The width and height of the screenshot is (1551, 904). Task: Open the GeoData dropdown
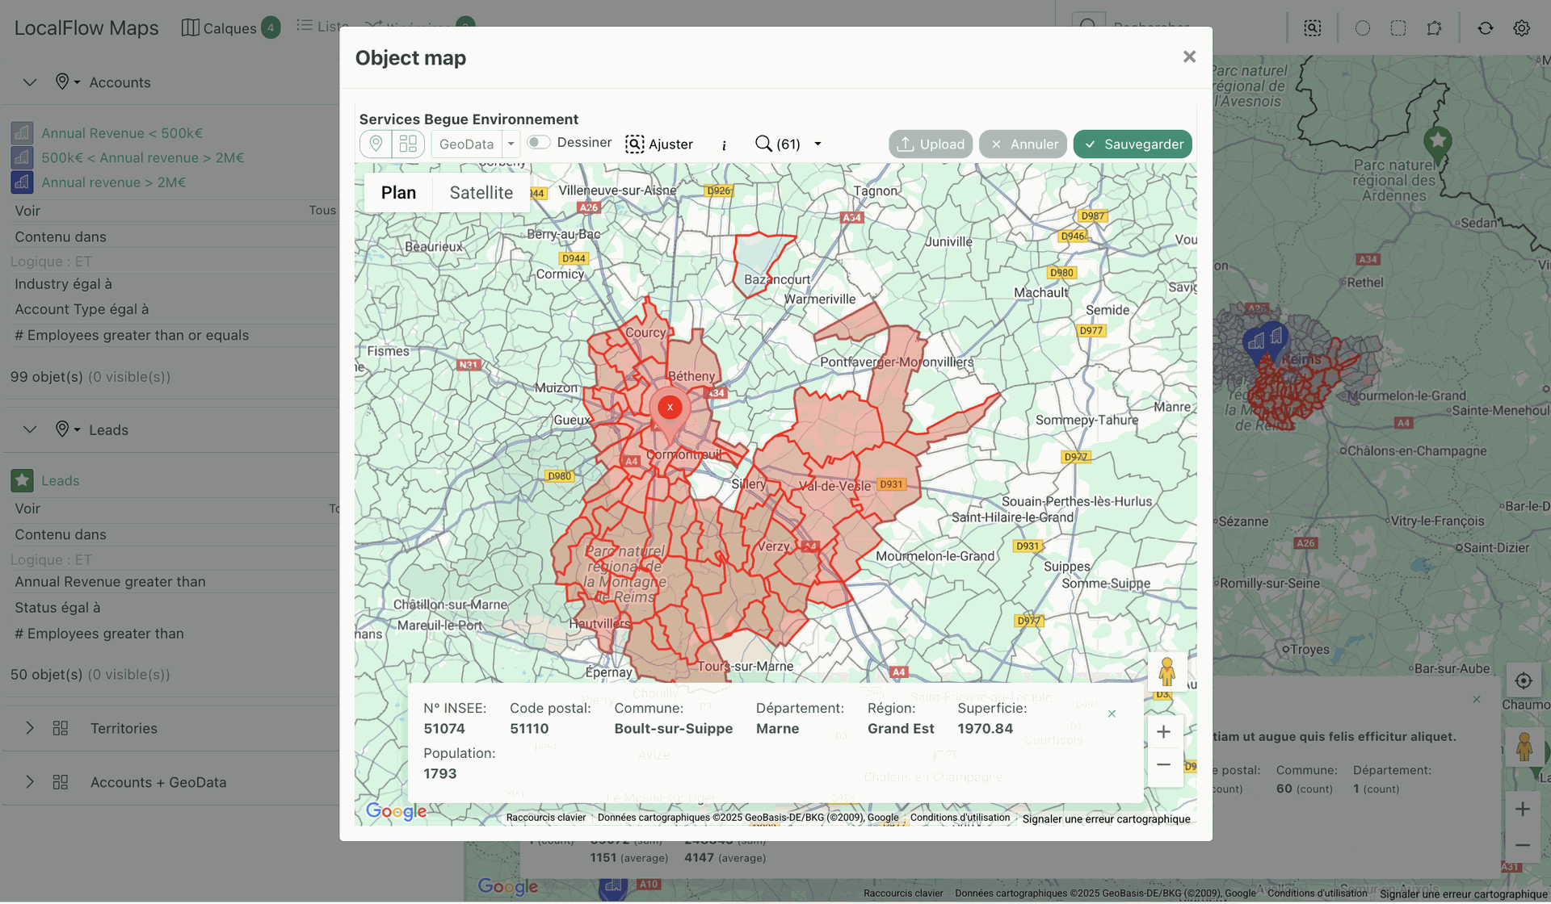pos(511,144)
